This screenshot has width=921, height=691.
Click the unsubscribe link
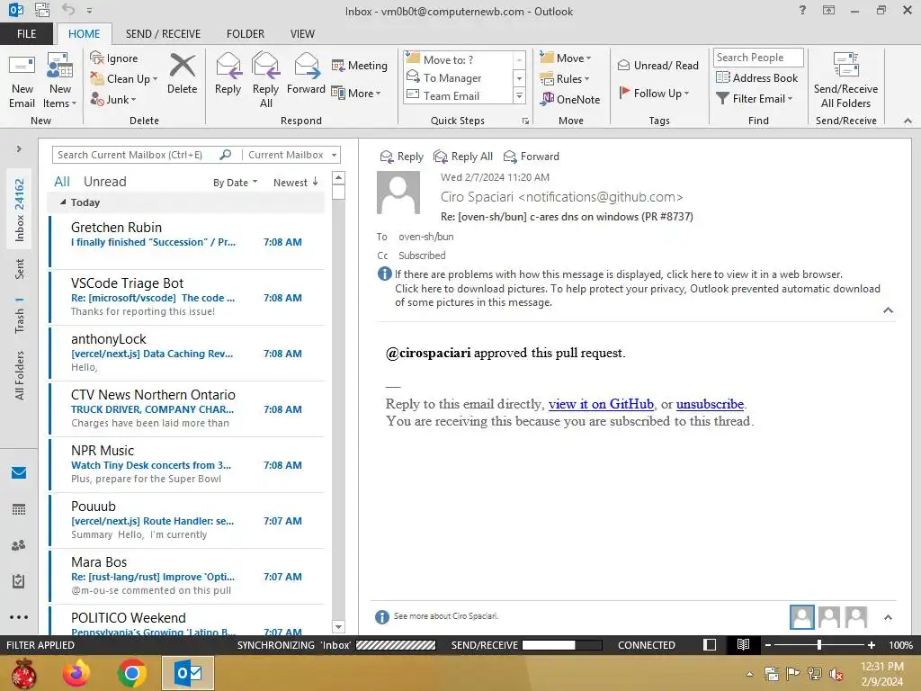pos(710,404)
